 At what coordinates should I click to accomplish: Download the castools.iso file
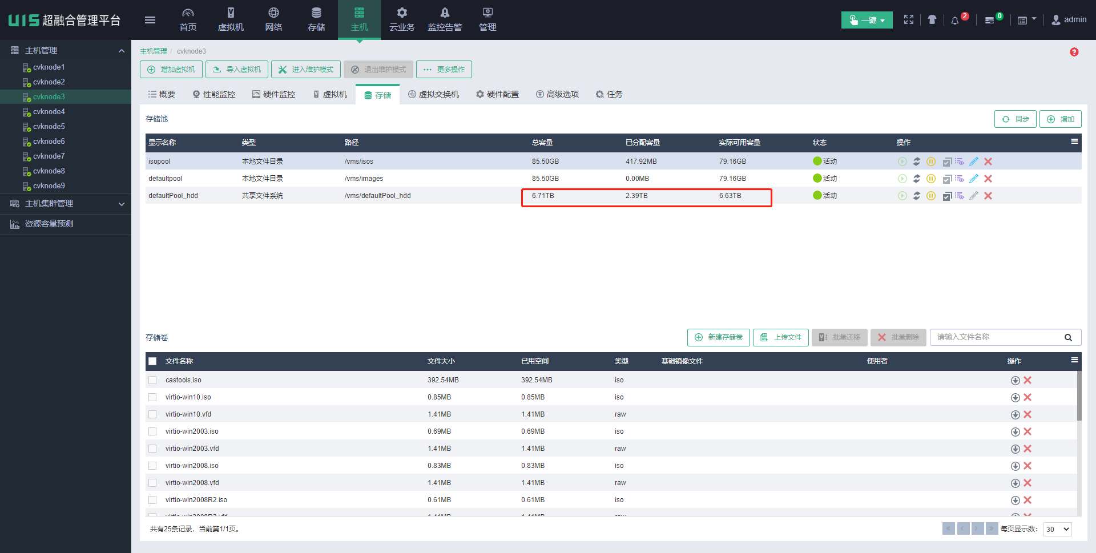[1015, 381]
